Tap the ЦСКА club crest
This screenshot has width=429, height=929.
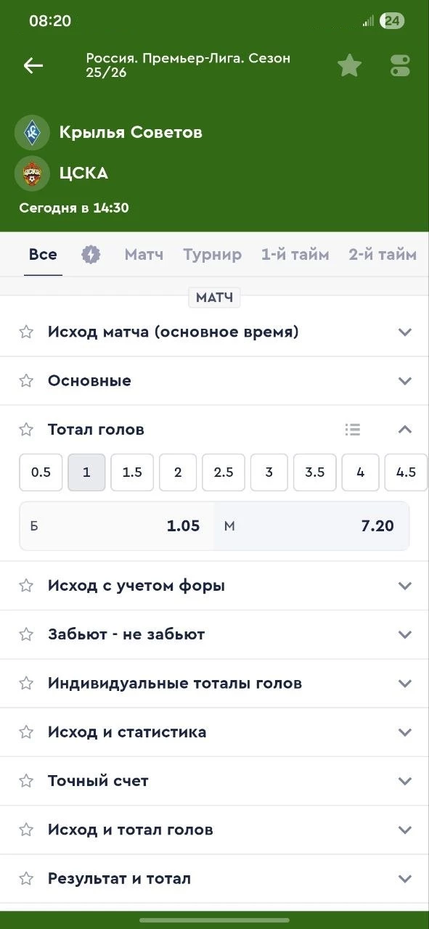32,173
